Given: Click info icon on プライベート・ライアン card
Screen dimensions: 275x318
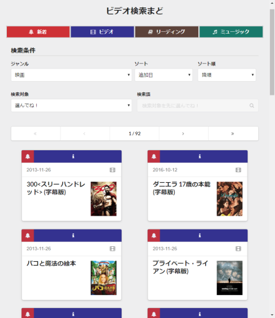Looking at the screenshot, I should (200, 236).
